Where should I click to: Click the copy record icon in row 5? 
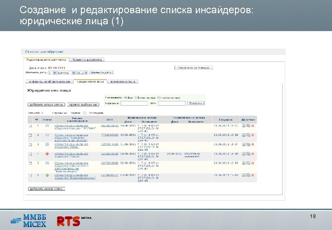pos(248,163)
